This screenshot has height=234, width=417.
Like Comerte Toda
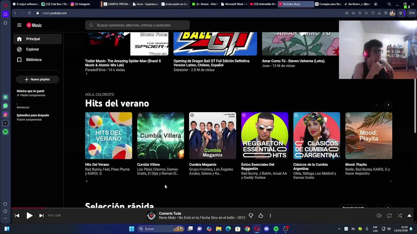click(x=261, y=215)
